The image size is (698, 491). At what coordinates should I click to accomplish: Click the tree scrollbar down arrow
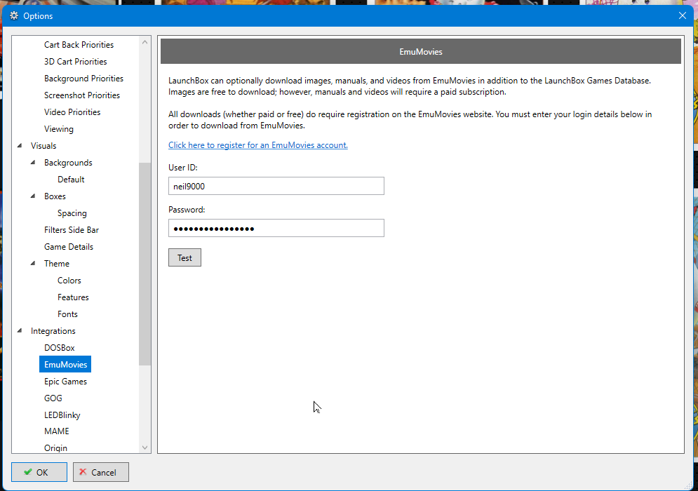(x=145, y=448)
